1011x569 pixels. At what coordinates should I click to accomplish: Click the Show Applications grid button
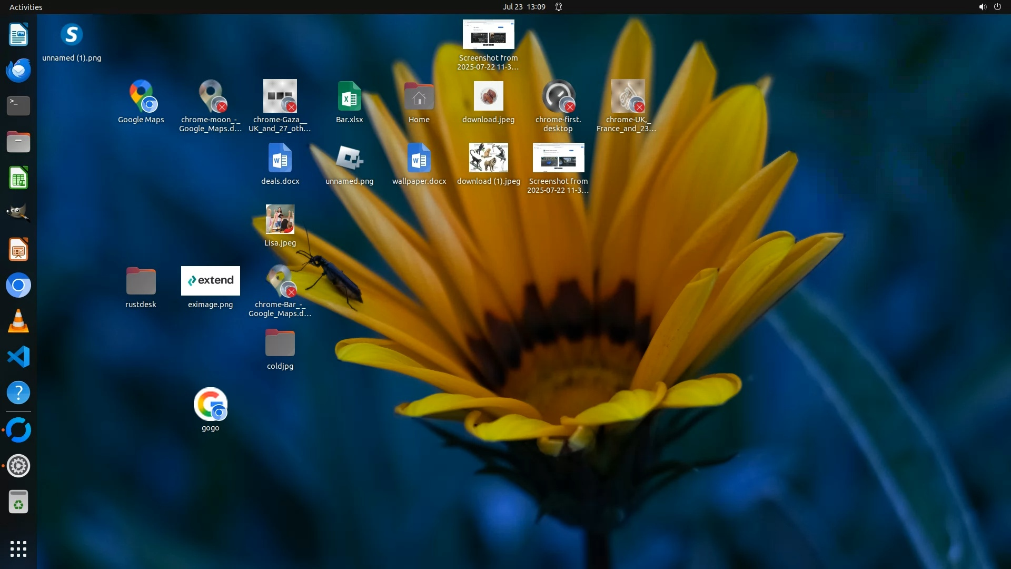[x=18, y=549]
